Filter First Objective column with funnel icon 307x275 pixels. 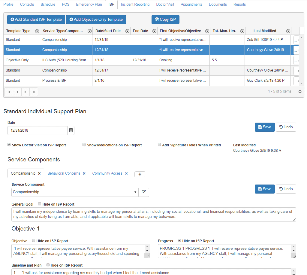207,31
